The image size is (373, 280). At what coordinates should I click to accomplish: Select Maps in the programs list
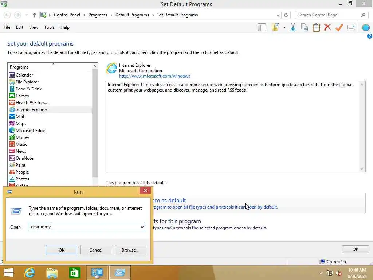(x=21, y=124)
